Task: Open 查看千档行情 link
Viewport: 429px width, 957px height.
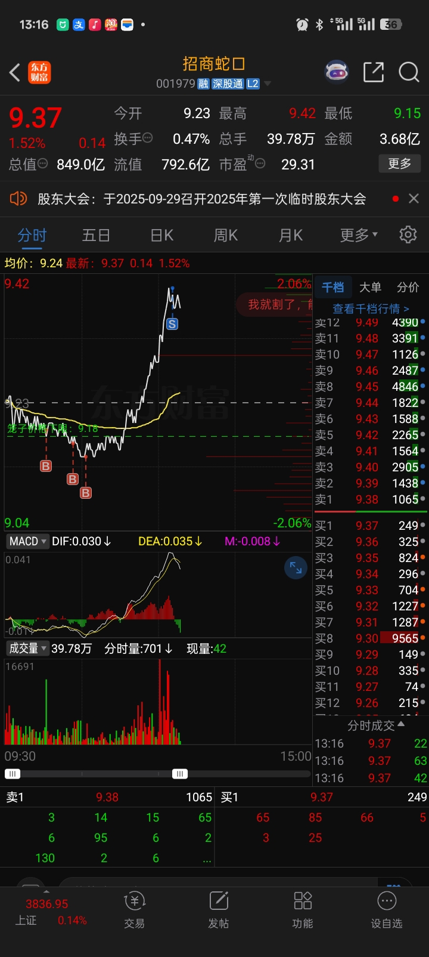Action: 371,308
